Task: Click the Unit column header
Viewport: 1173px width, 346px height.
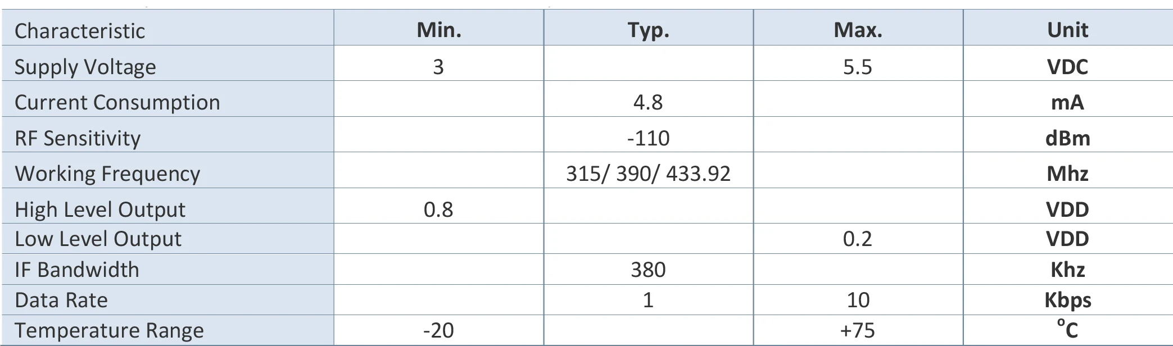Action: (x=1067, y=30)
